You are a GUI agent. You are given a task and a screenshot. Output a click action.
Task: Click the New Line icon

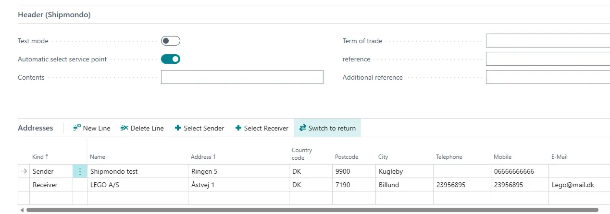pyautogui.click(x=77, y=128)
